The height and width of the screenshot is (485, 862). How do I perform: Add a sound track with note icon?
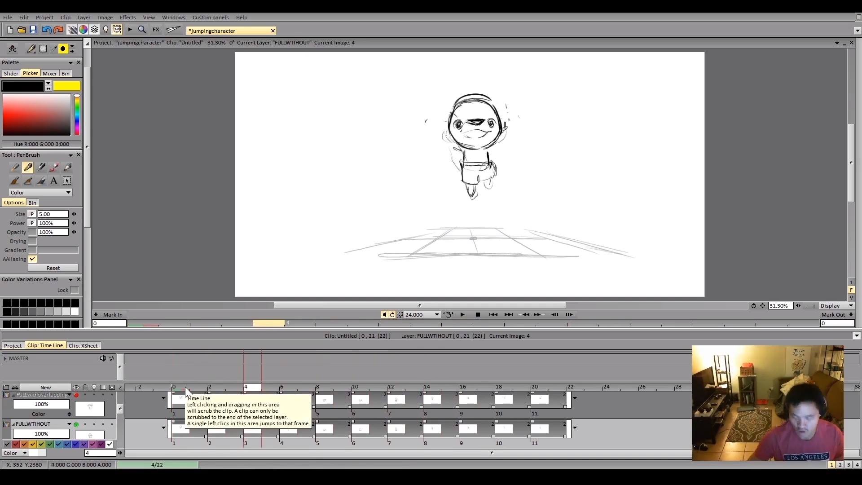tap(111, 358)
